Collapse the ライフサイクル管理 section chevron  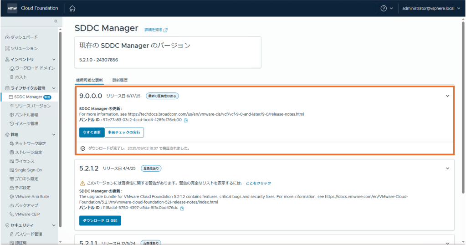tap(54, 88)
